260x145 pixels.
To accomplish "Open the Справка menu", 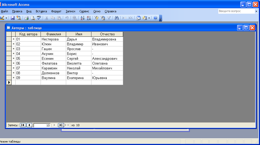I will [111, 12].
